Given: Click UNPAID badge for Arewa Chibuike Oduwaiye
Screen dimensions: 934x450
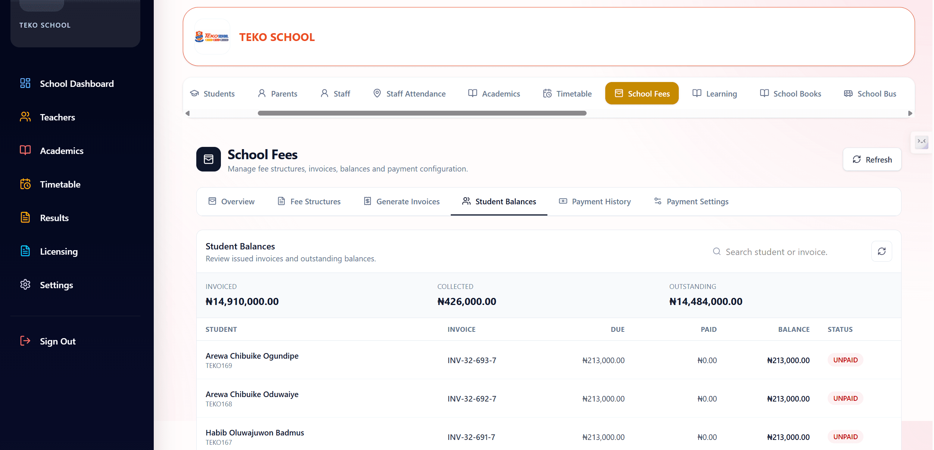Looking at the screenshot, I should coord(845,399).
